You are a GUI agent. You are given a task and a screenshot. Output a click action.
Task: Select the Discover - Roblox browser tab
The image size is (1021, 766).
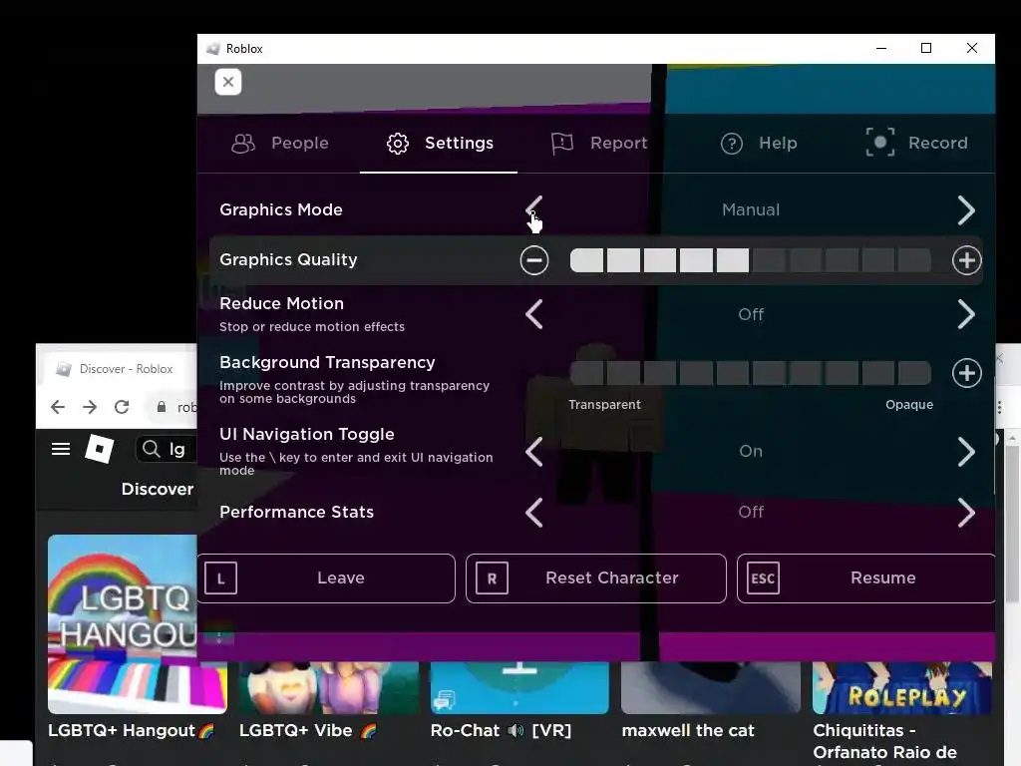point(118,369)
